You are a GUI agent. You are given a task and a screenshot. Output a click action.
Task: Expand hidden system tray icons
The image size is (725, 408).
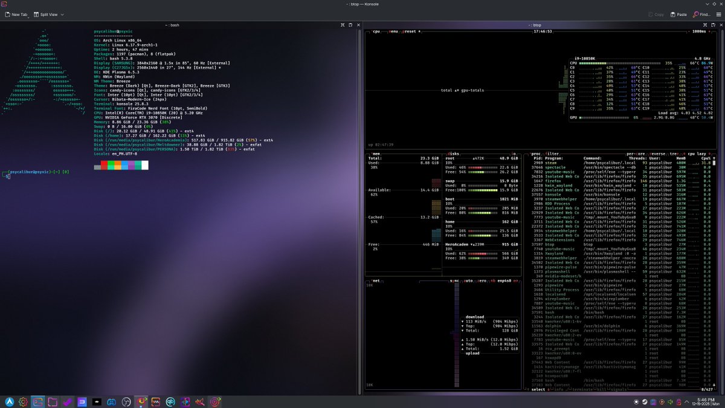coord(688,401)
